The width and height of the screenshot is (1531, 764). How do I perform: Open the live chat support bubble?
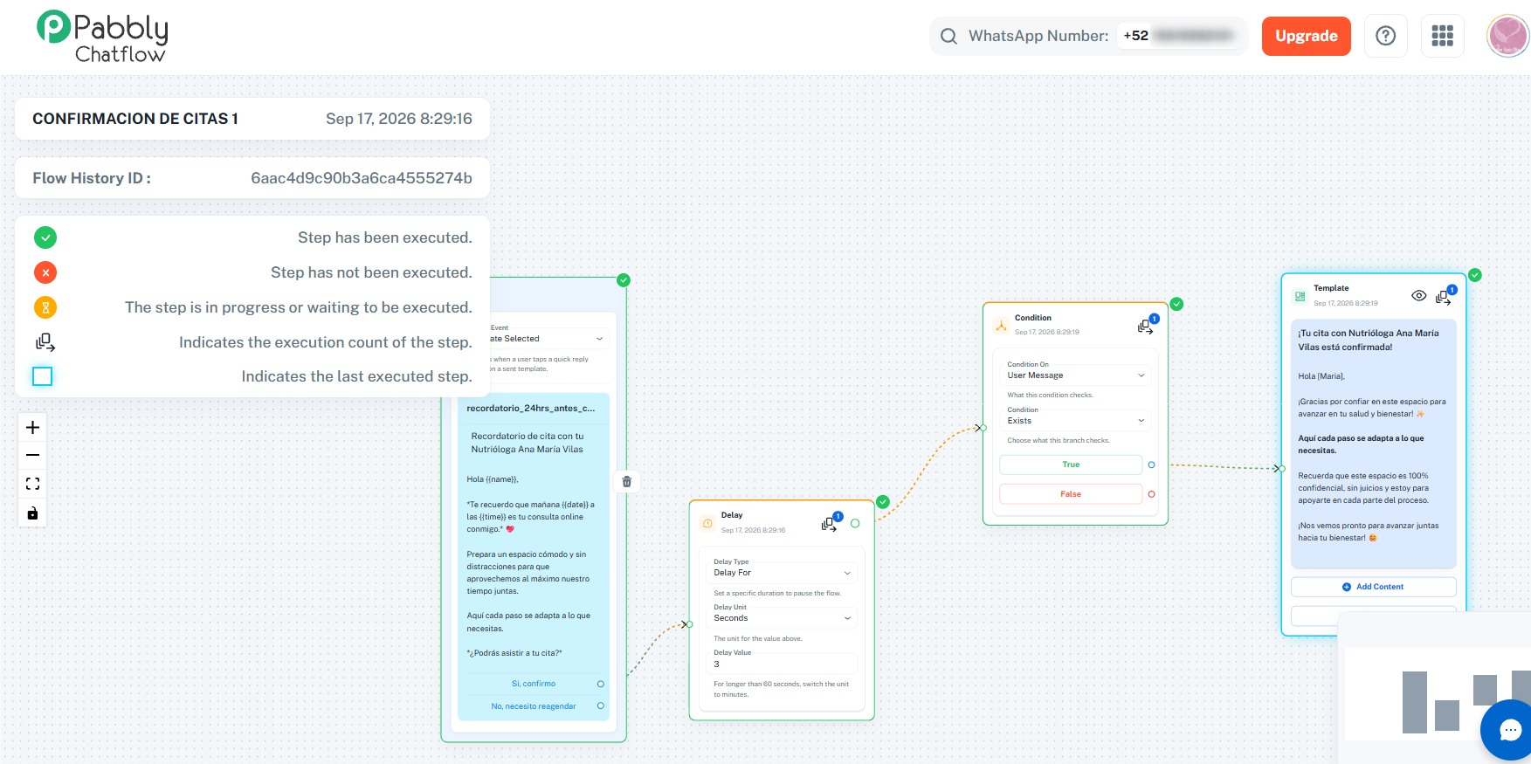(1510, 730)
